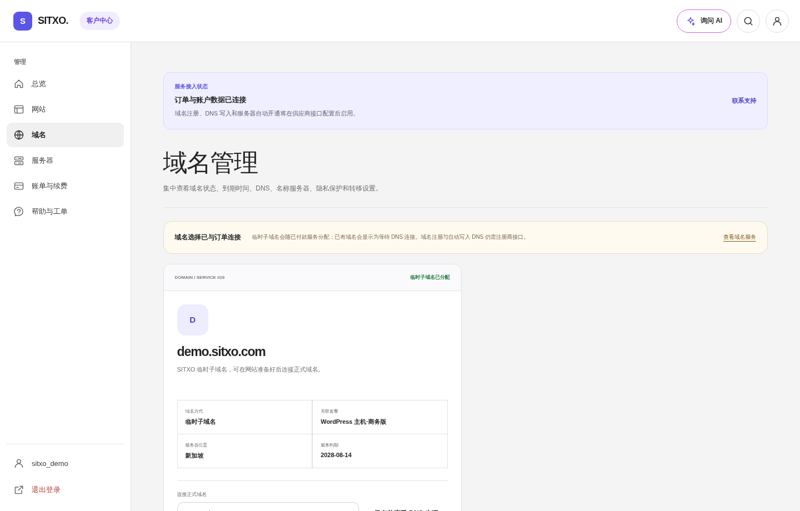Screen dimensions: 800x511
Task: Open the search magnifier icon in header
Action: tap(748, 21)
